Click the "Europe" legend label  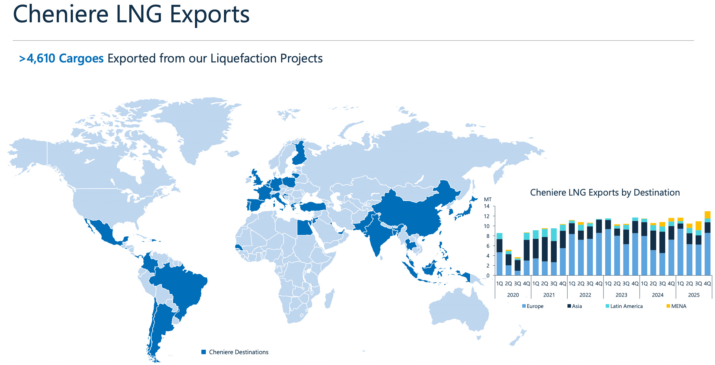point(535,306)
